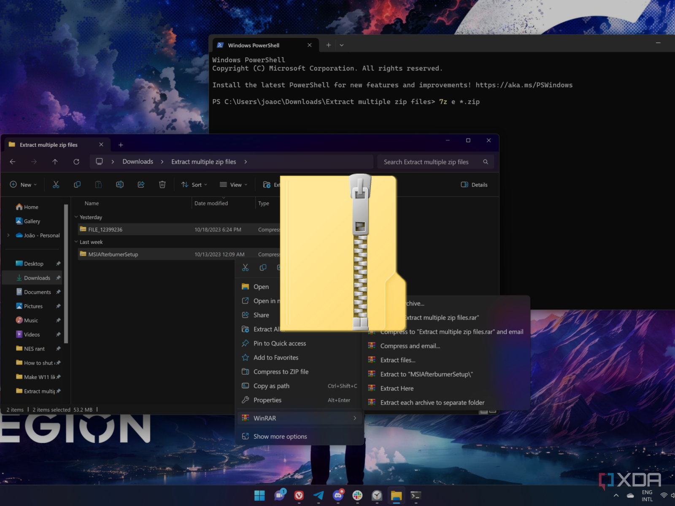This screenshot has height=506, width=675.
Task: Open the Pictures folder in sidebar
Action: pos(33,306)
